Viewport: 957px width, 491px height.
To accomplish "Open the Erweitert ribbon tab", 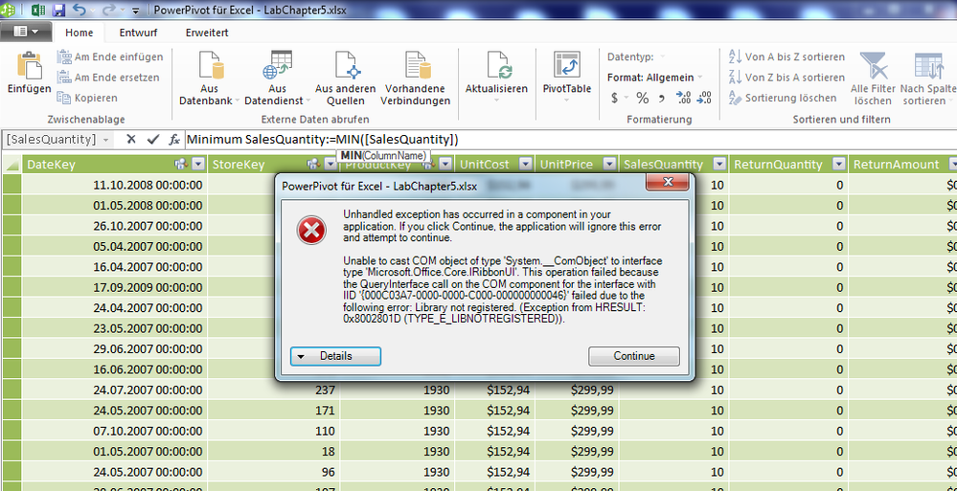I will click(207, 33).
